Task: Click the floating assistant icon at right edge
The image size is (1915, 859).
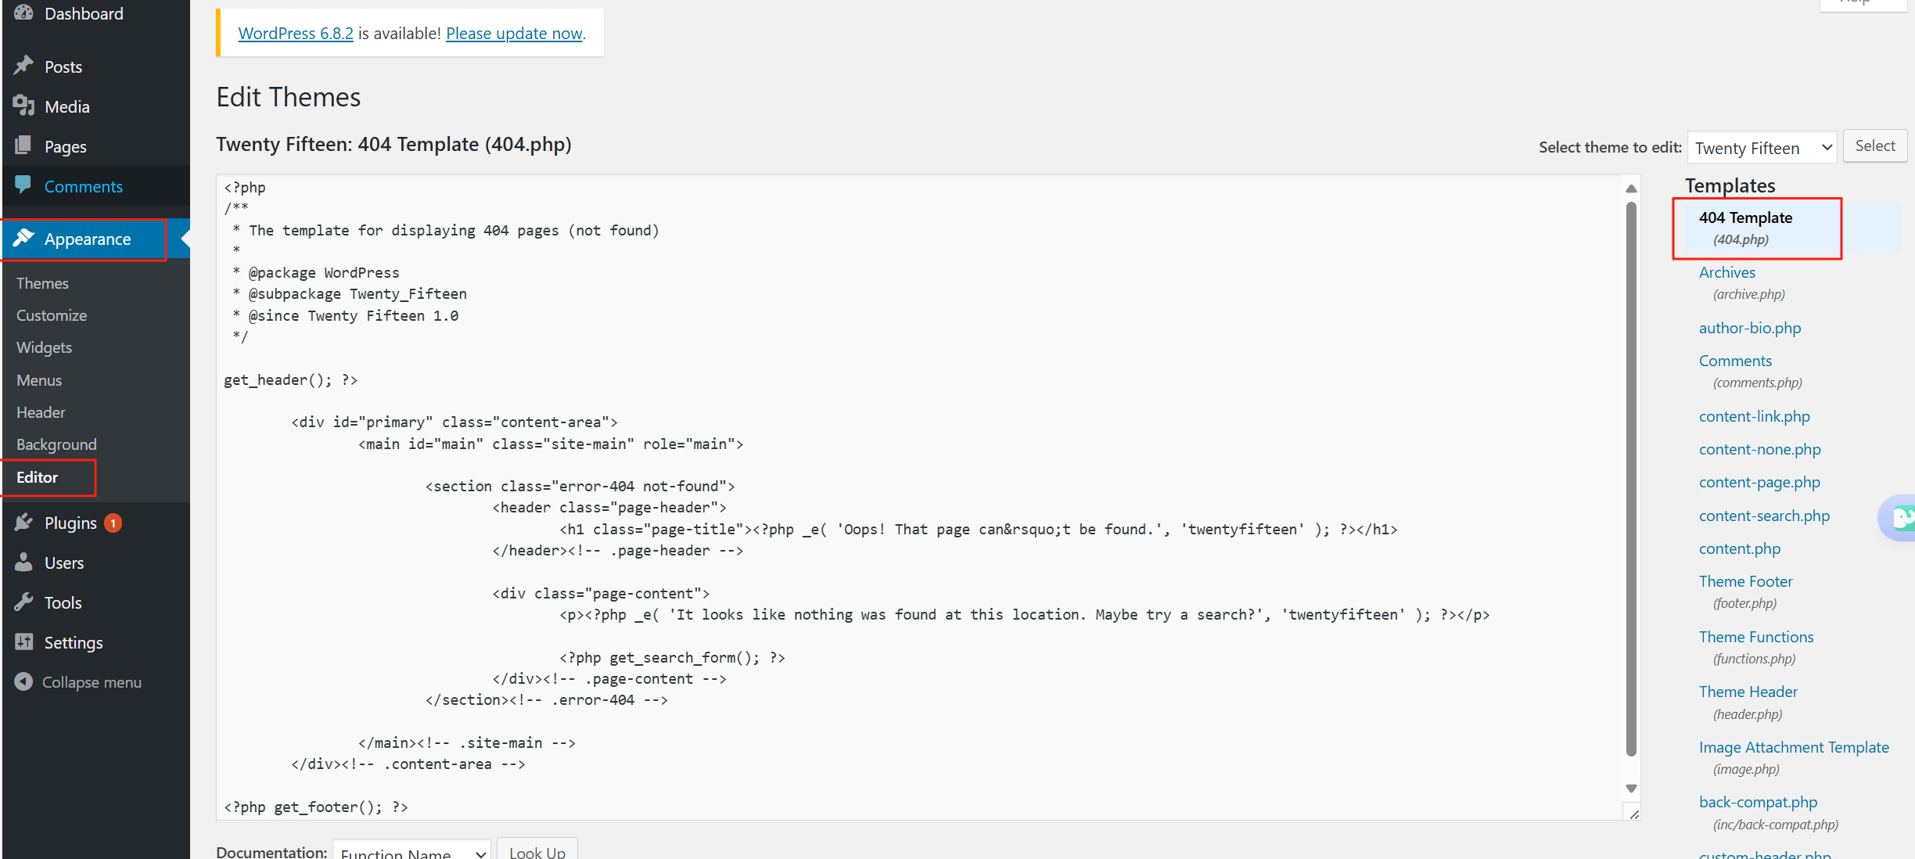Action: pyautogui.click(x=1898, y=517)
